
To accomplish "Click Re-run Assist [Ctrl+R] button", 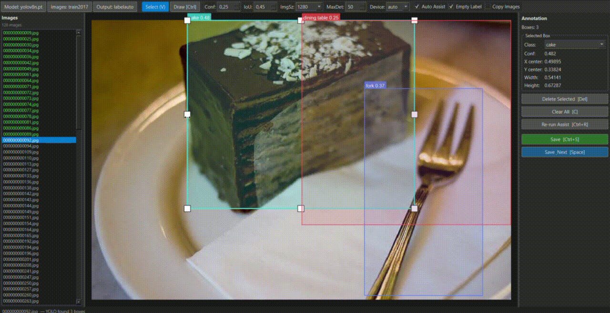I will coord(565,124).
